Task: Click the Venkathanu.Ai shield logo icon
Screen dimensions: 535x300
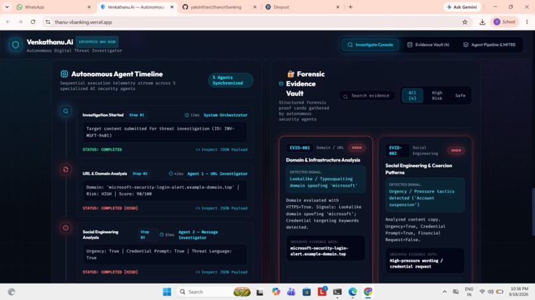Action: point(15,44)
